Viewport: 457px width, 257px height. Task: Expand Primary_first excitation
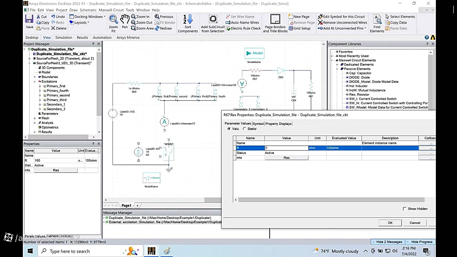pos(40,86)
